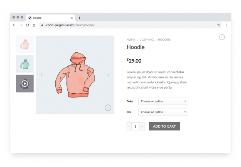Image resolution: width=241 pixels, height=167 pixels.
Task: Show the previous gallery image arrow
Action: click(42, 75)
